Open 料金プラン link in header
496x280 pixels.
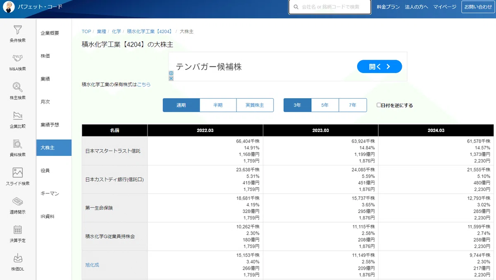coord(388,7)
